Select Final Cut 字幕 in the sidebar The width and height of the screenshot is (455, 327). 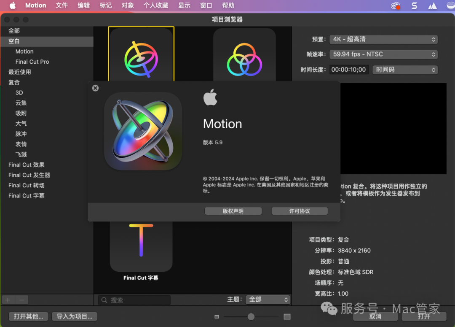point(27,195)
